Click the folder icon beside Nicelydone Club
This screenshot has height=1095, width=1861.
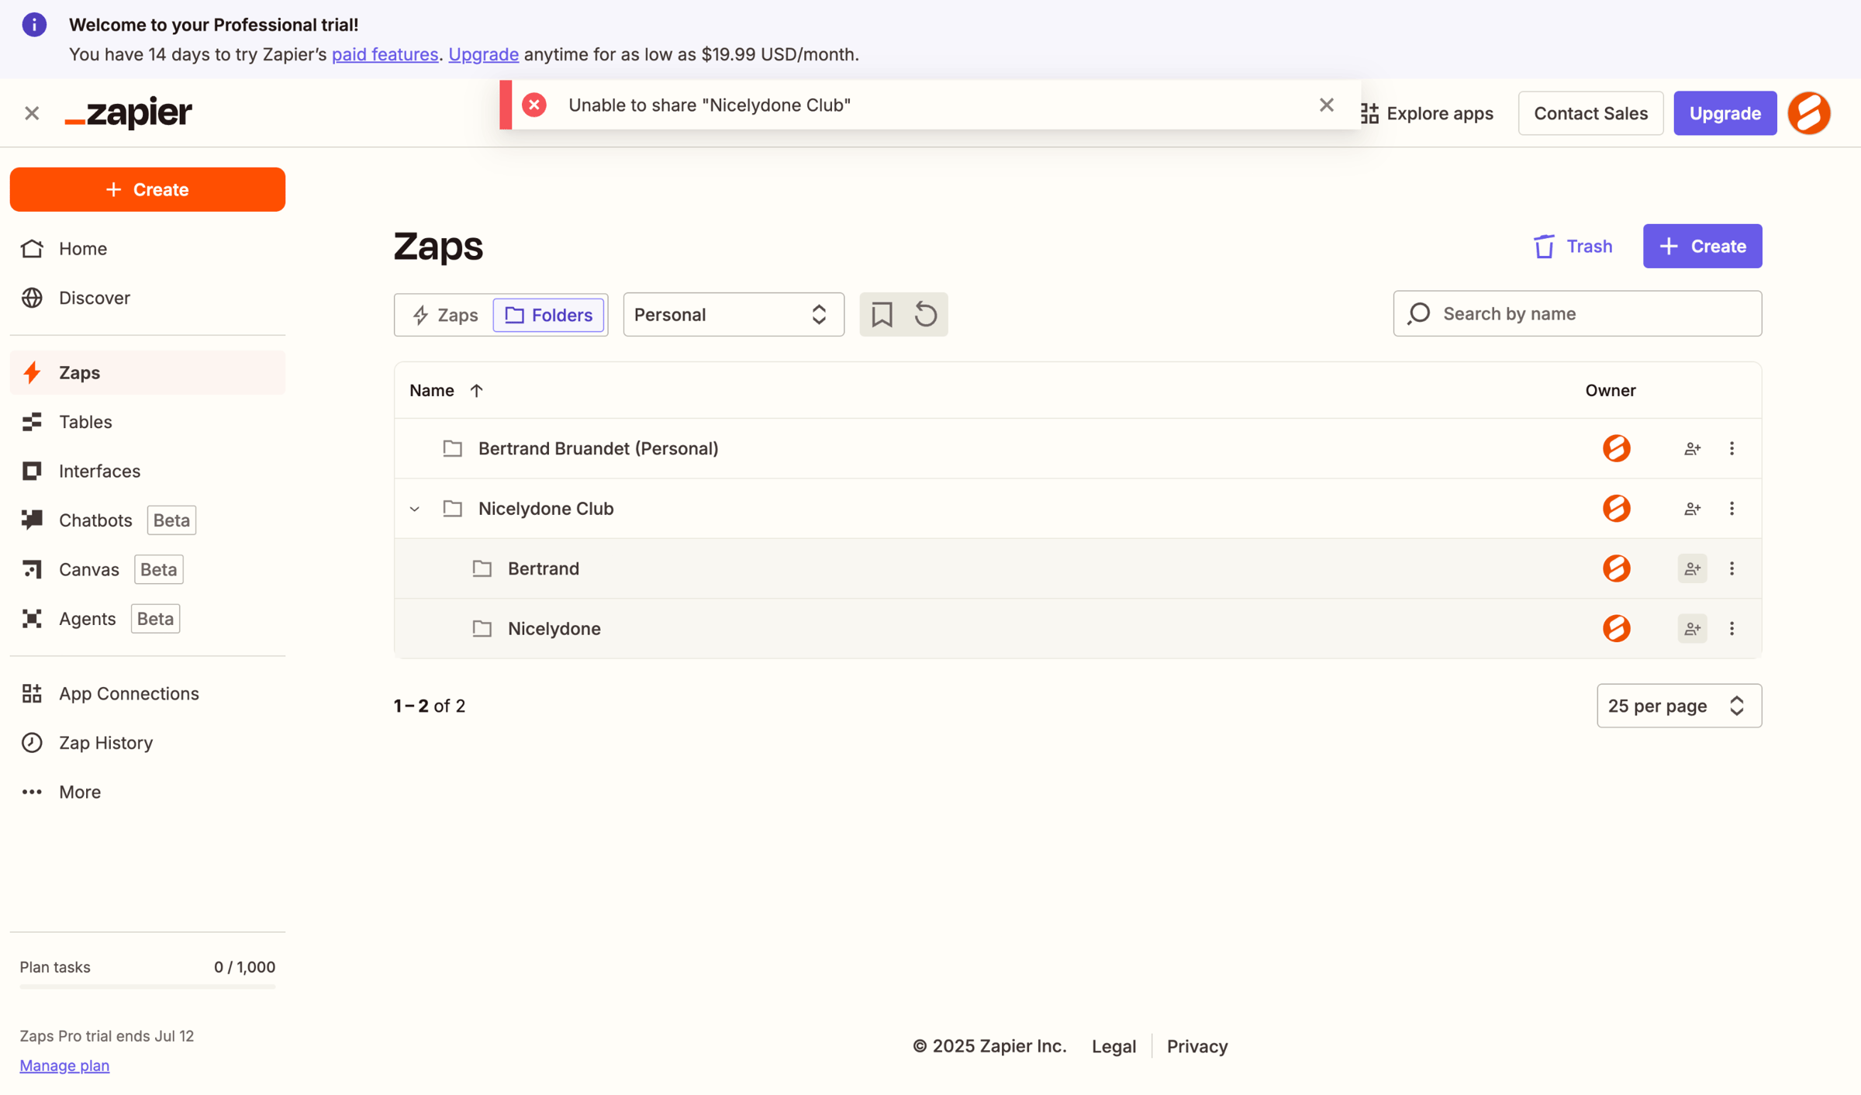[x=452, y=509]
